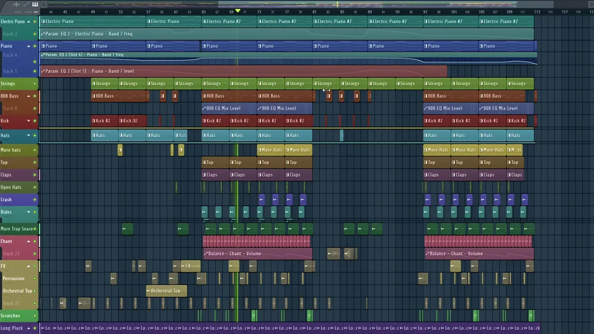Click the pattern icon on a Strings clip
Screen dimensions: 594x334
coord(94,83)
